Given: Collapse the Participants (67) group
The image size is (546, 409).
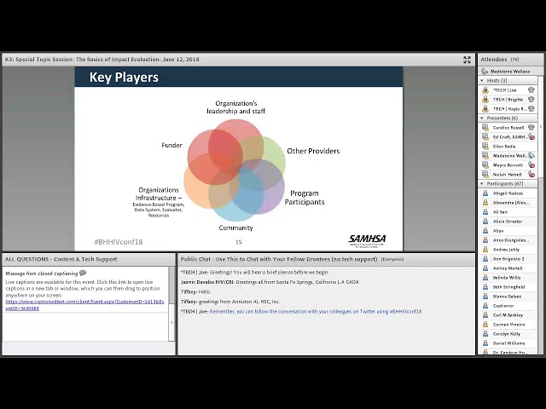Looking at the screenshot, I should (482, 184).
